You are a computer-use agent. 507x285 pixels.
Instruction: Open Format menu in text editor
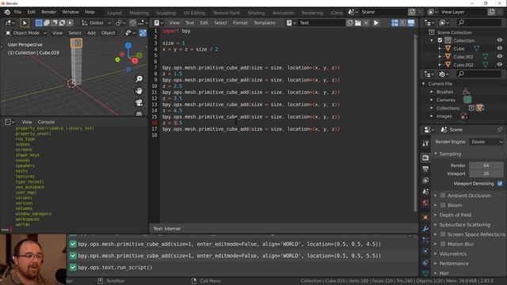pos(240,23)
